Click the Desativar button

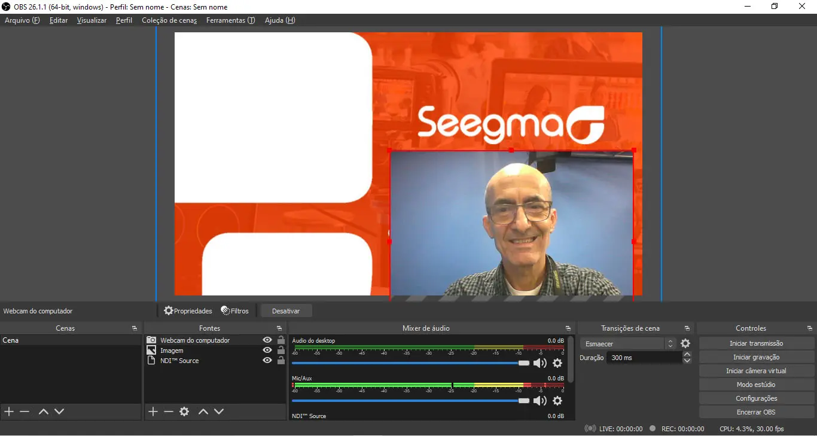pyautogui.click(x=286, y=311)
